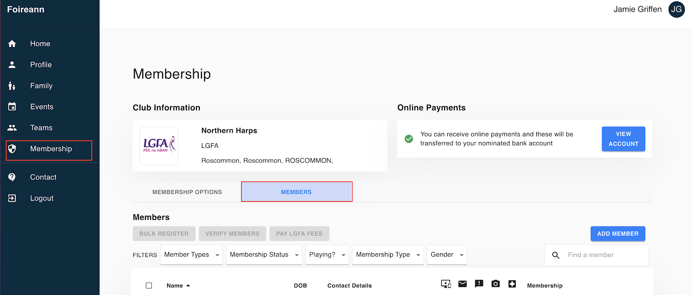Click the Bulk Register button

click(x=164, y=234)
